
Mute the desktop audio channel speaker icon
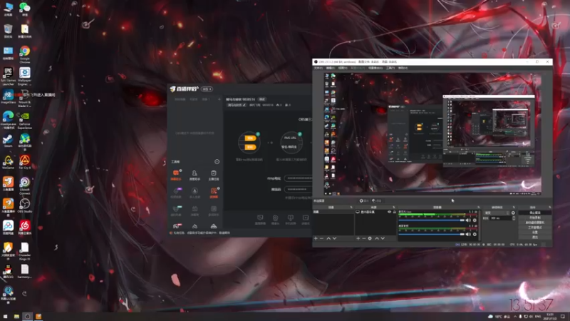point(468,235)
